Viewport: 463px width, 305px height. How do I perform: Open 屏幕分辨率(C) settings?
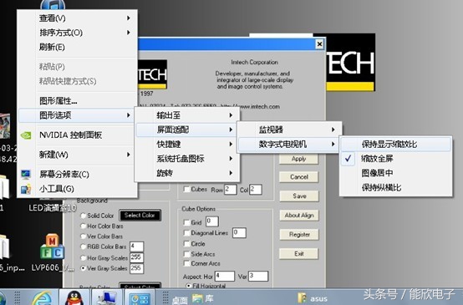point(78,175)
